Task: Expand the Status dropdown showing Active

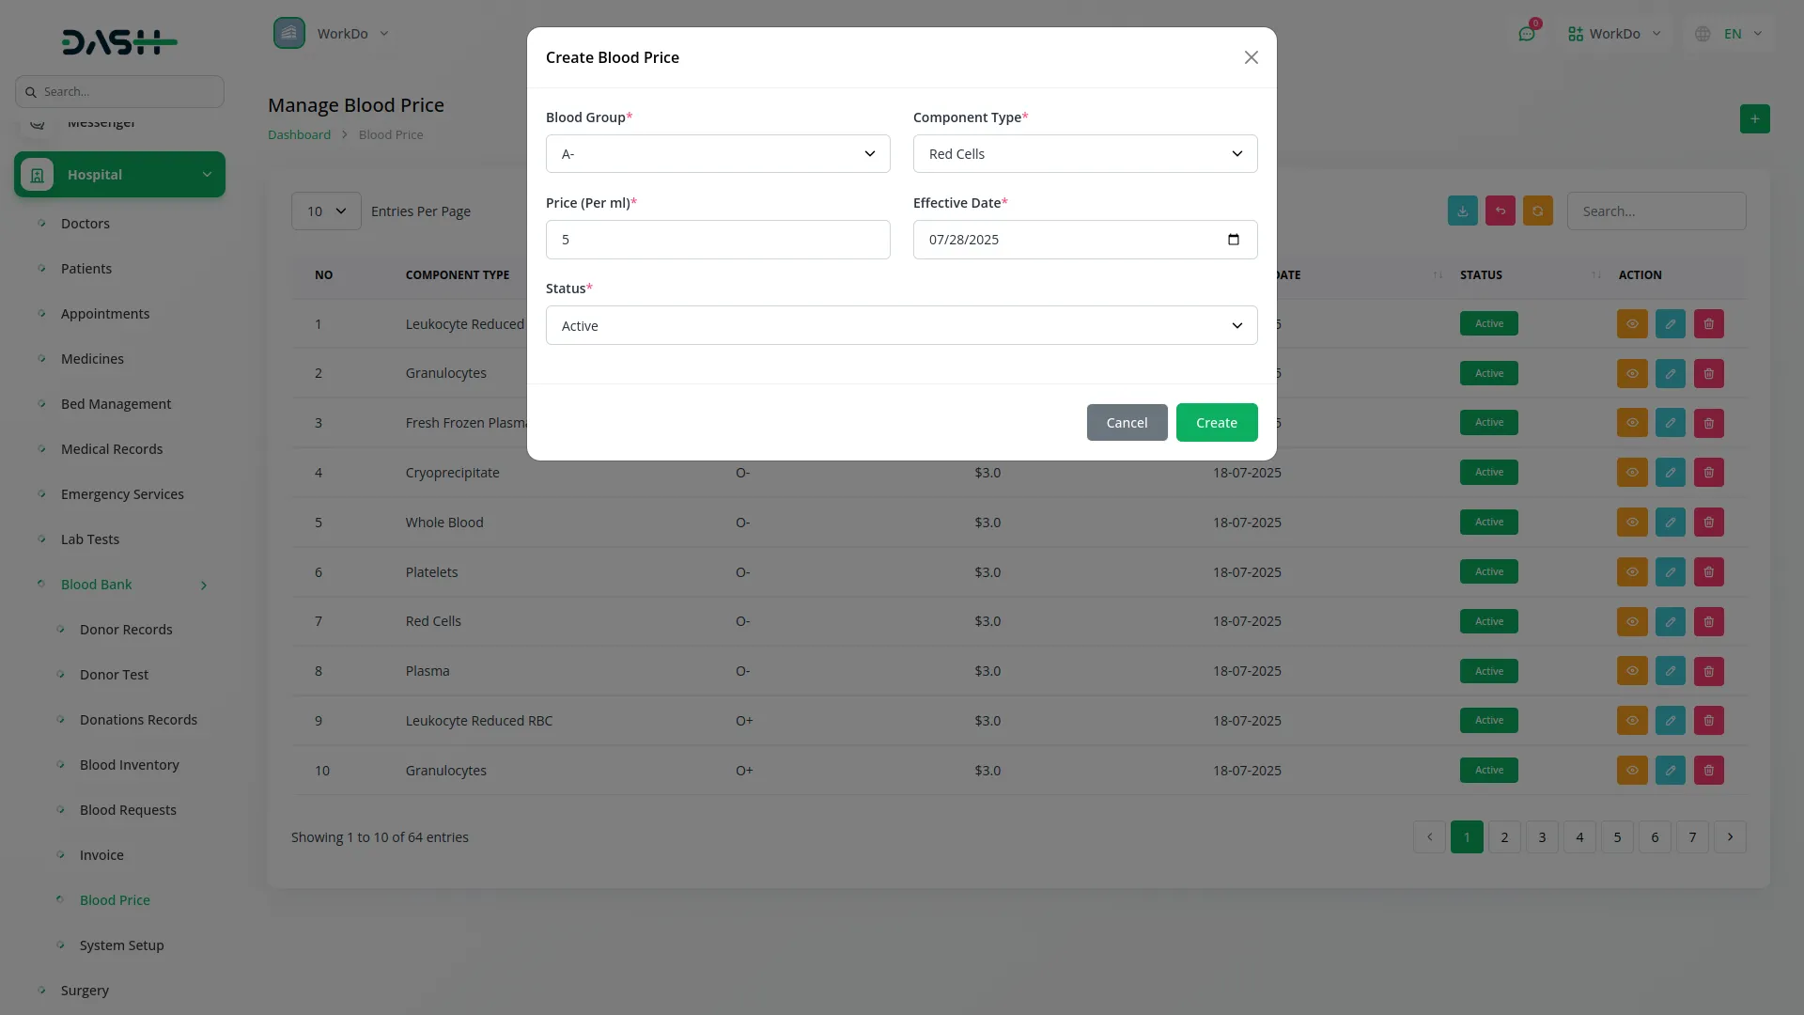Action: [x=901, y=326]
